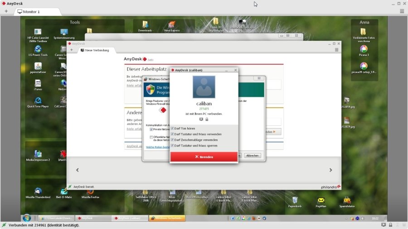Viewport: 408px width, 229px height.
Task: Open the AnyDesk main hamburger menu
Action: tap(402, 11)
